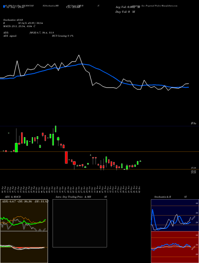Click the empty Intra Day Trading Price chart
This screenshot has height=263, width=199.
pos(80,223)
